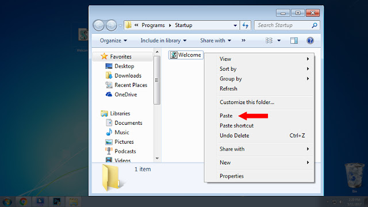Select Libraries in navigation pane
The height and width of the screenshot is (207, 368).
click(120, 113)
